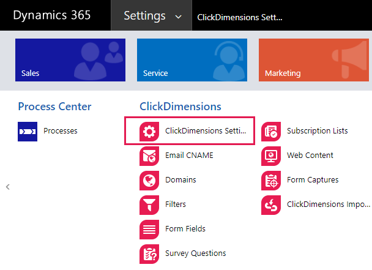The image size is (372, 270).
Task: Click the Survey Questions text label
Action: pos(196,253)
